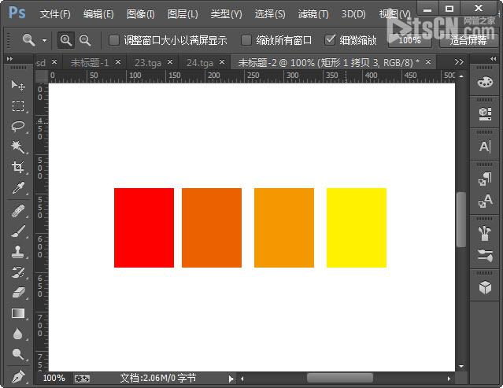This screenshot has width=503, height=388.
Task: Open the 文件(F) menu
Action: (x=55, y=14)
